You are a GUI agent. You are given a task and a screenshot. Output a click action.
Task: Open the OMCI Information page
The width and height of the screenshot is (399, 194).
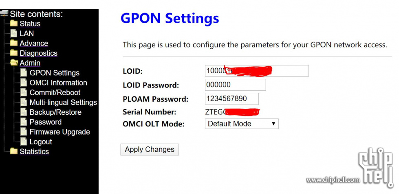[58, 83]
